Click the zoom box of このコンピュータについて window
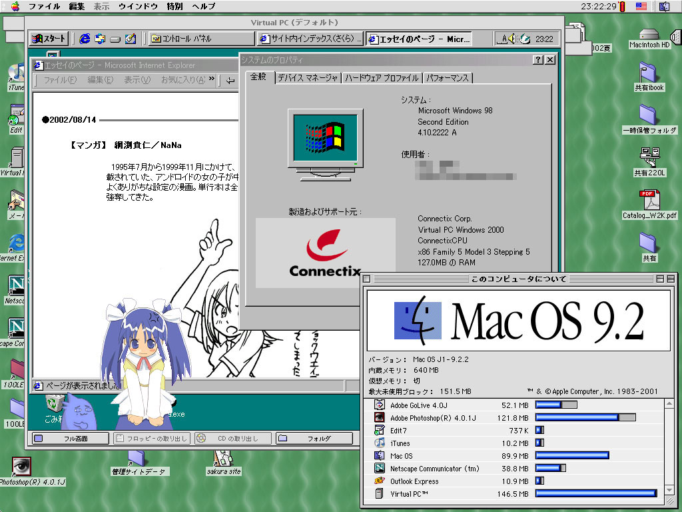This screenshot has height=512, width=682. click(660, 279)
